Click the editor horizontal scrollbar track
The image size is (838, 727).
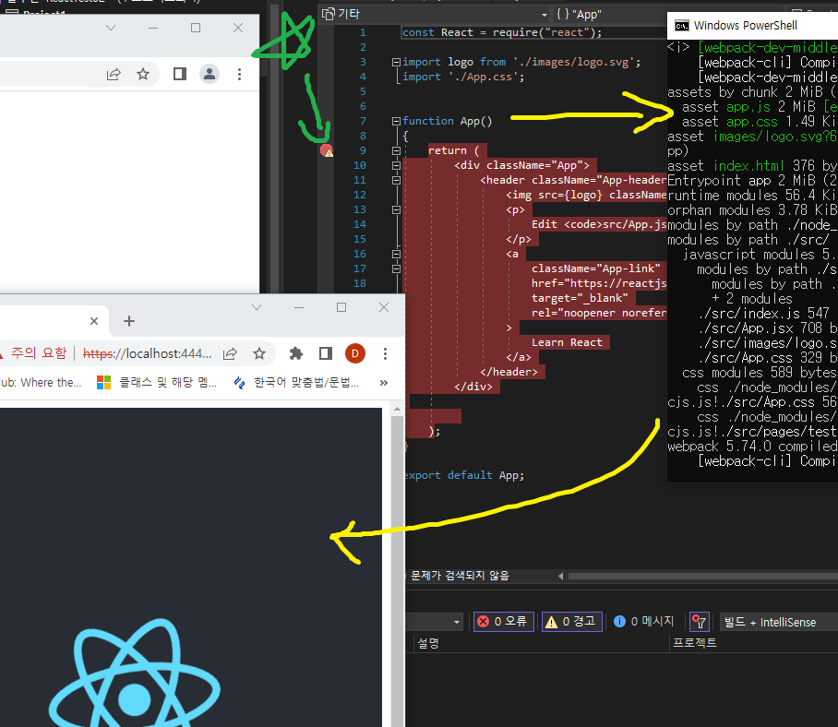tap(702, 577)
